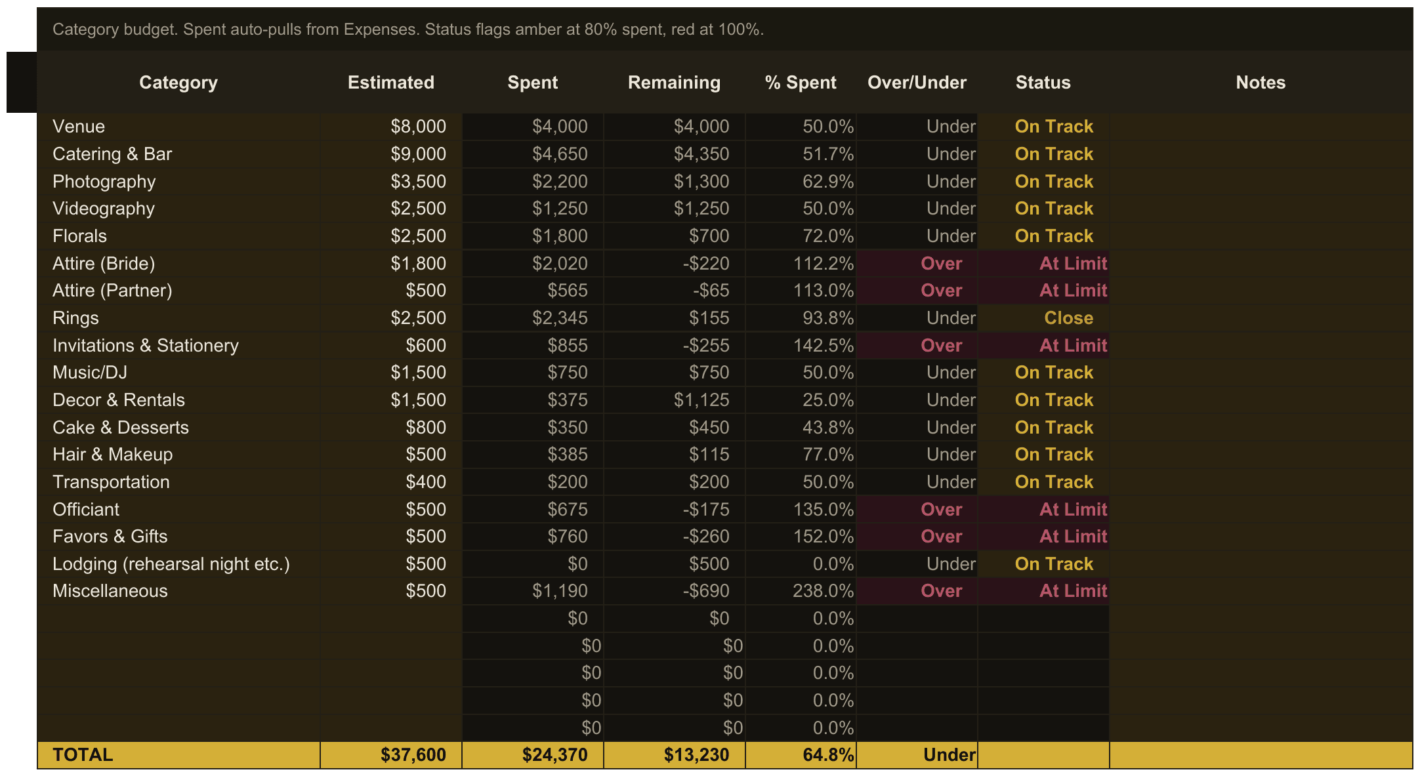Image resolution: width=1420 pixels, height=776 pixels.
Task: Click the total estimated $37,600 cell
Action: (391, 755)
